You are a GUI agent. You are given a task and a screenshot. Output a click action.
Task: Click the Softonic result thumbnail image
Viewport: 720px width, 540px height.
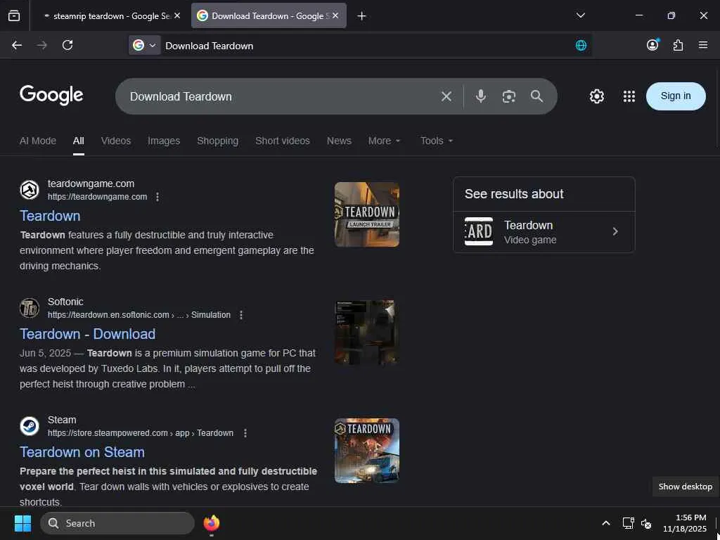(367, 333)
